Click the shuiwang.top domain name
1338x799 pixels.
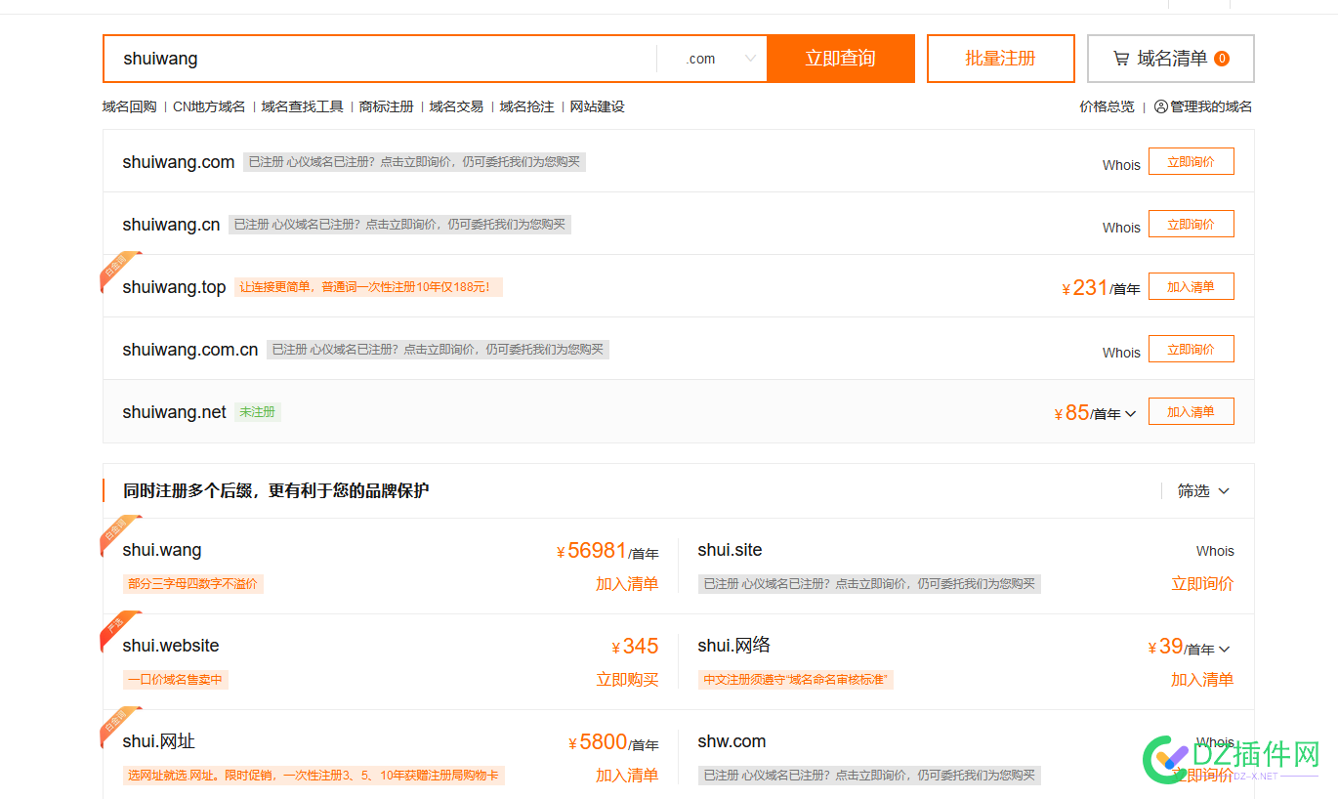point(174,287)
